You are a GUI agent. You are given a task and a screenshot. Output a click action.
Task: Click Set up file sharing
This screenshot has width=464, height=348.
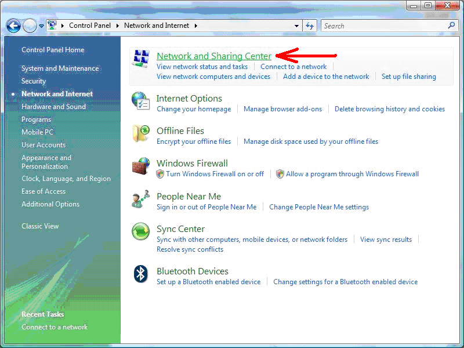409,77
